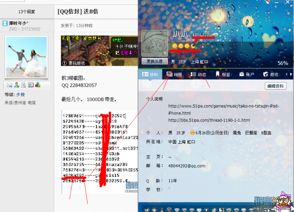The height and width of the screenshot is (212, 294).
Task: Click the bird badge in the bottom bar
Action: pos(214,210)
